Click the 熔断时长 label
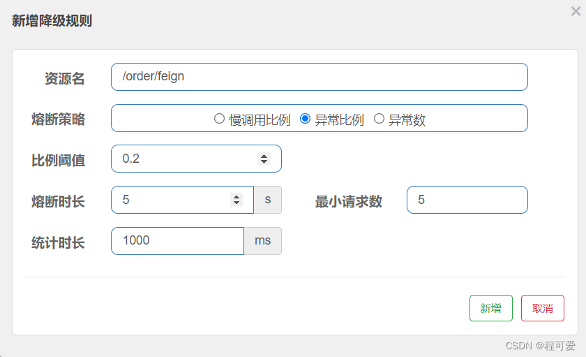Image resolution: width=586 pixels, height=357 pixels. [59, 202]
